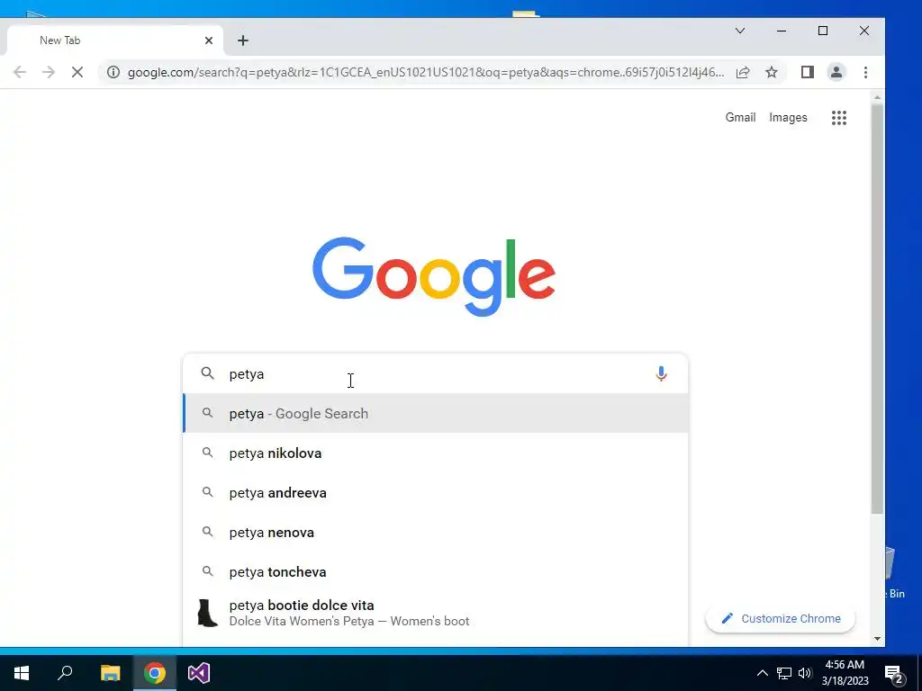Click the black boot thumbnail image
This screenshot has width=922, height=691.
pos(207,613)
